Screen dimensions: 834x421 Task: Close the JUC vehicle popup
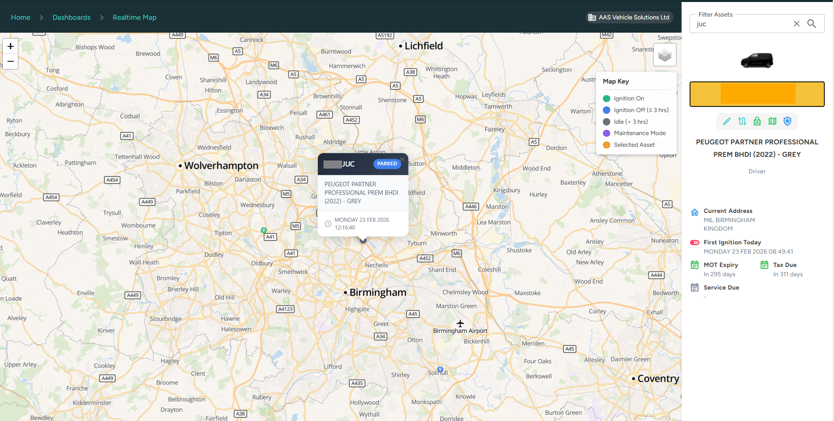click(402, 159)
